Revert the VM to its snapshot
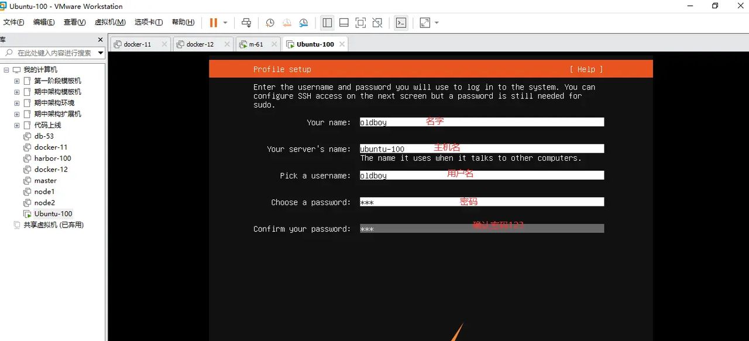 [x=287, y=22]
